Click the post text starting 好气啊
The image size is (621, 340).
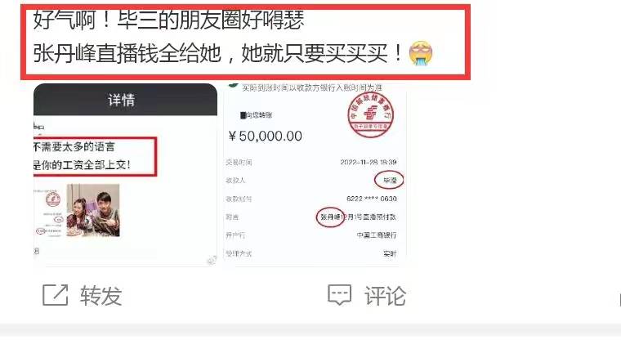click(168, 20)
